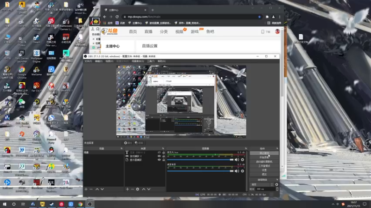371x208 pixels.
Task: Reload the page in Chrome
Action: click(x=117, y=17)
